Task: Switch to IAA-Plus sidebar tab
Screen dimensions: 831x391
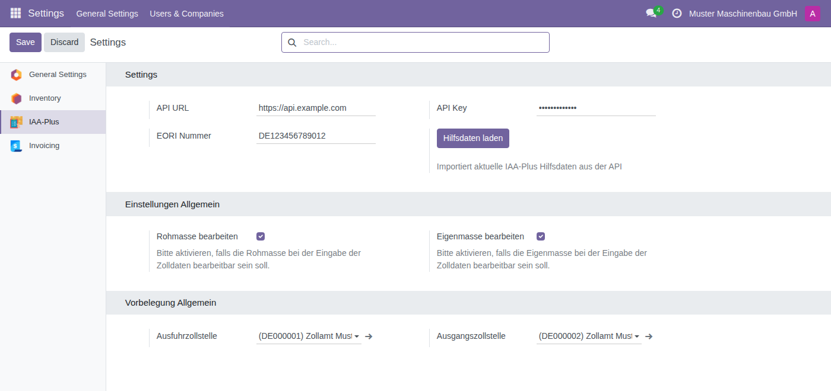Action: 53,122
